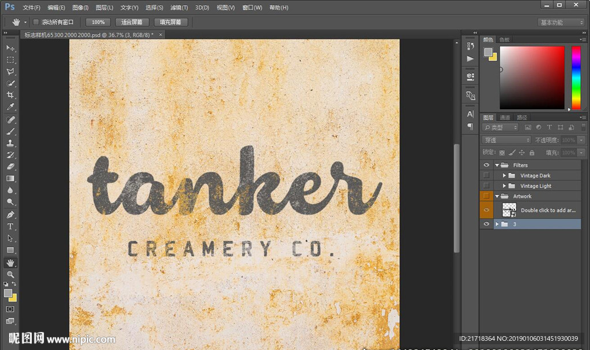Image resolution: width=590 pixels, height=350 pixels.
Task: Hide the 'Double click to add ar...' layer
Action: (x=486, y=210)
